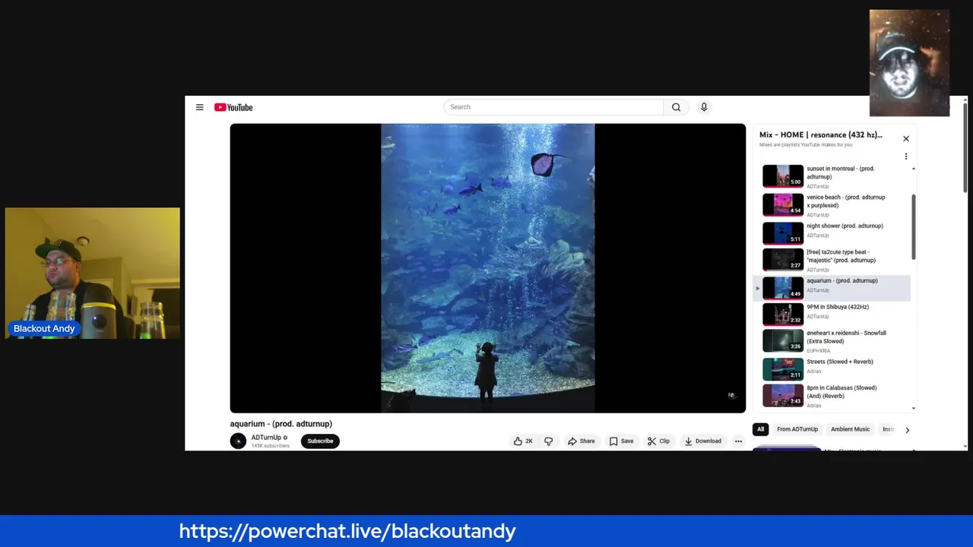Screen dimensions: 973x547
Task: Save the video to a playlist
Action: 620,441
